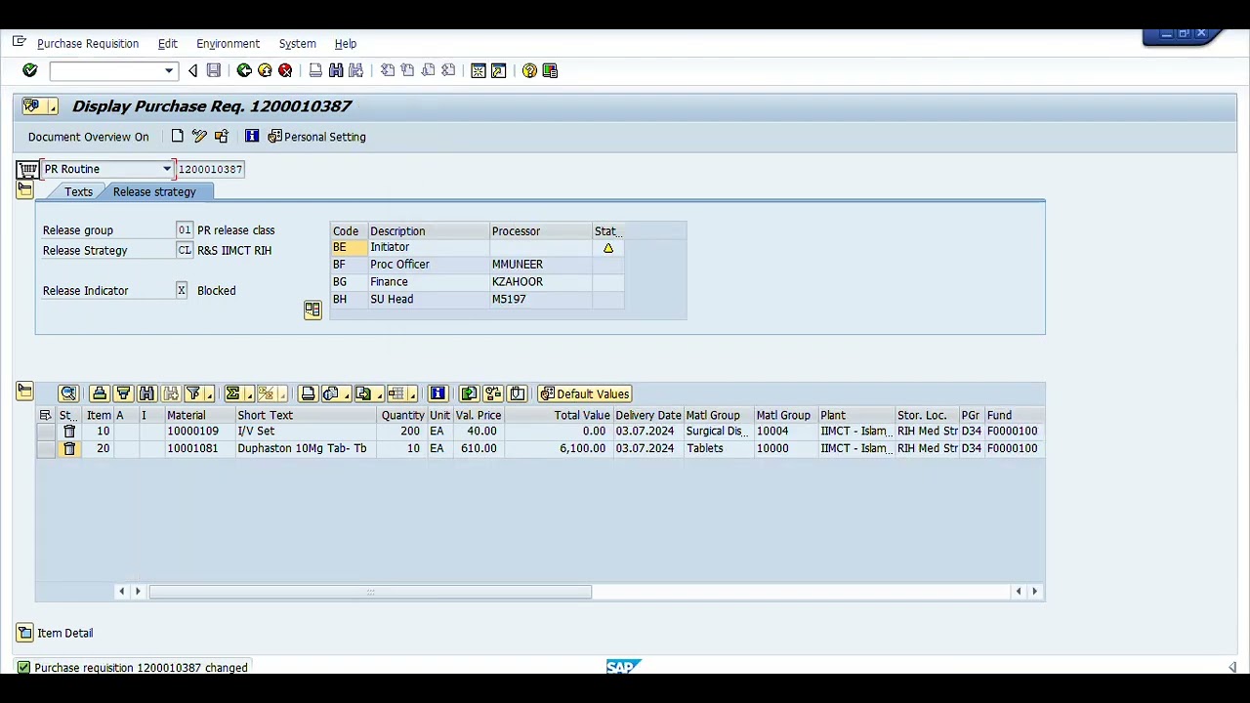Select the Release strategy tab
Screen dimensions: 1250x703
[154, 192]
